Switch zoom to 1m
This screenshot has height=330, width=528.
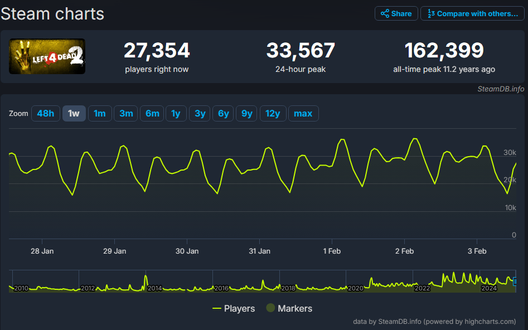coord(100,114)
